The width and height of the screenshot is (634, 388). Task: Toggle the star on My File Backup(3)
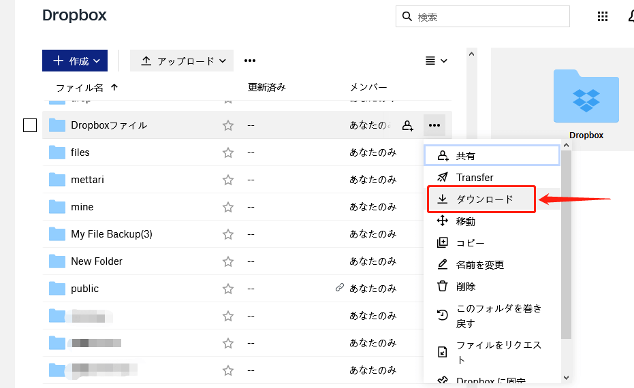pos(228,234)
